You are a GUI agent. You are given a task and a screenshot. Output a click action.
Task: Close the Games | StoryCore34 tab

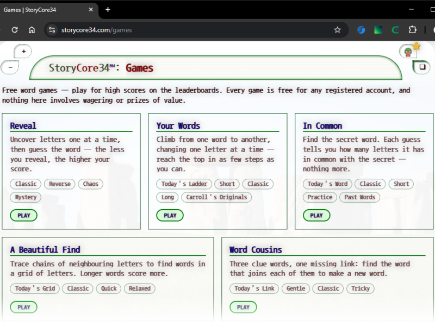(91, 10)
